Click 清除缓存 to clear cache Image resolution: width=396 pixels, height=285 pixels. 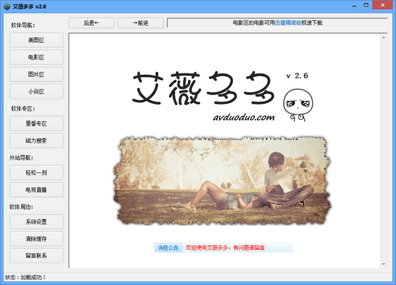point(36,239)
